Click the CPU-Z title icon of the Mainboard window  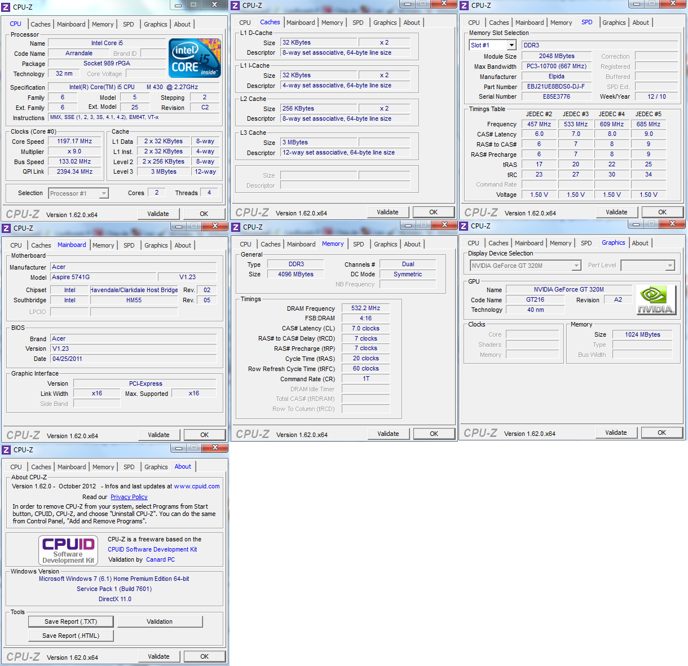6,228
